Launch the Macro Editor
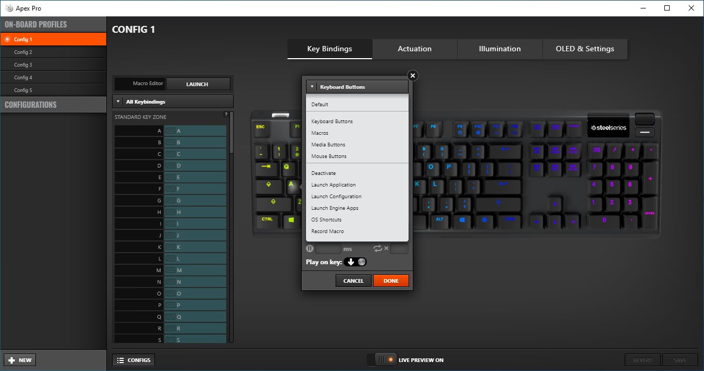704x371 pixels. (198, 84)
